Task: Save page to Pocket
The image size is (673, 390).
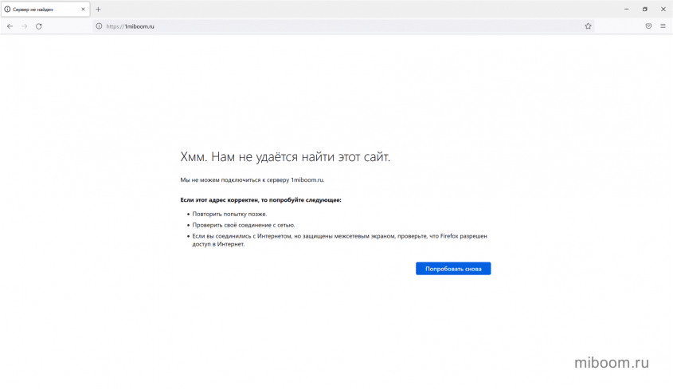Action: coord(648,26)
